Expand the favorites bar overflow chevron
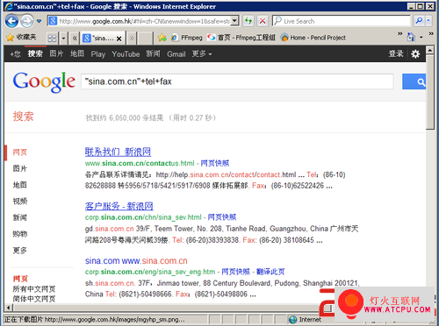The height and width of the screenshot is (326, 439). pos(399,34)
